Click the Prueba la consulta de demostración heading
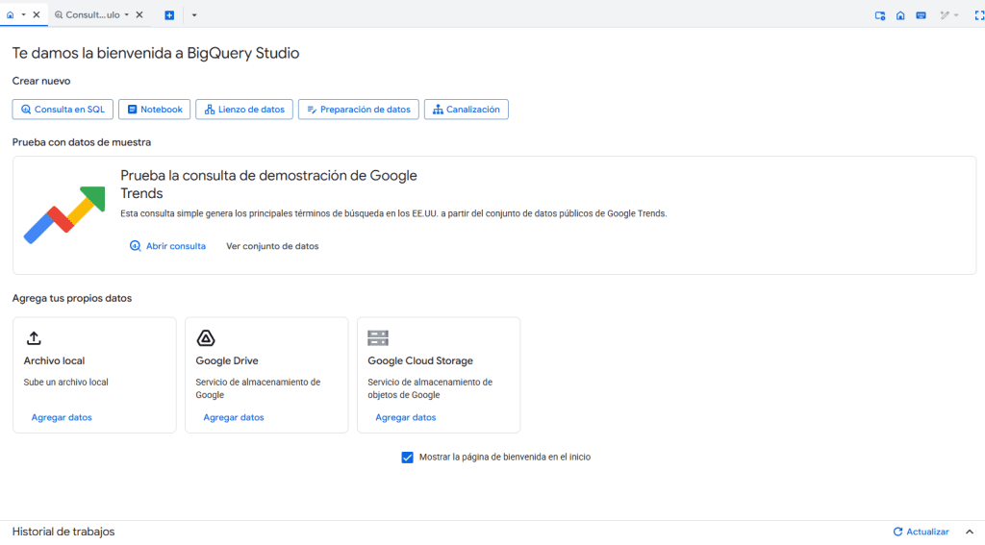 (269, 184)
